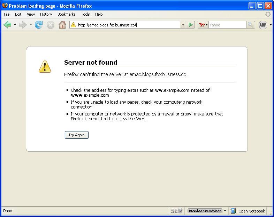Open the McAfee SiteAdvisor dropdown arrow
Viewport: 274px width, 217px height.
225,211
